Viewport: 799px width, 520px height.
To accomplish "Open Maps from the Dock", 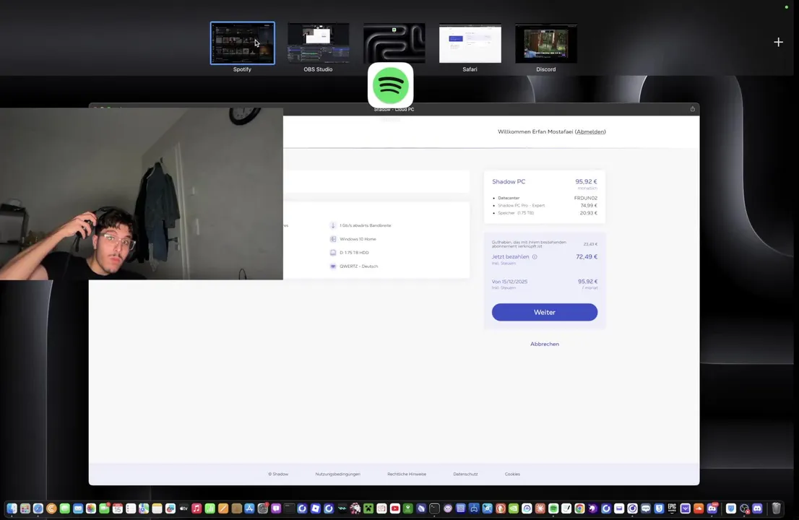I will 144,508.
